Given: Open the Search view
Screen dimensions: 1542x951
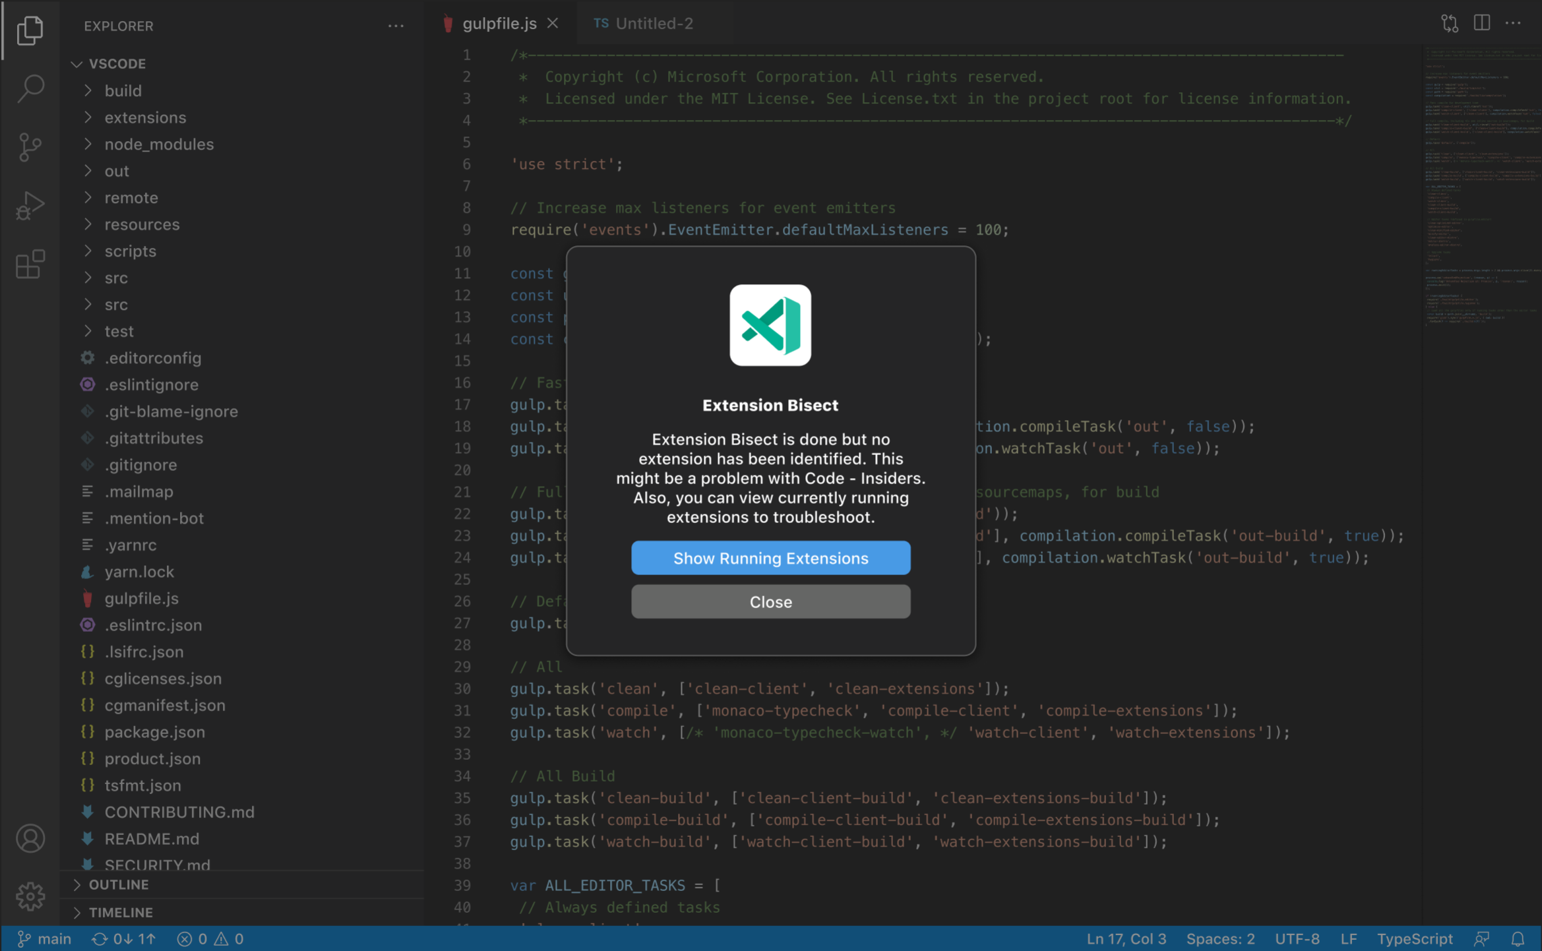Looking at the screenshot, I should click(30, 88).
